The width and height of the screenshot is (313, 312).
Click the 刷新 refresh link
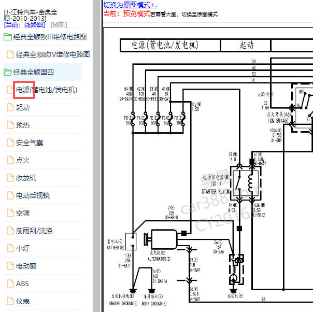(x=59, y=25)
